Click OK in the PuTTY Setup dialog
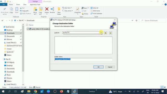The width and height of the screenshot is (167, 94). point(98,67)
